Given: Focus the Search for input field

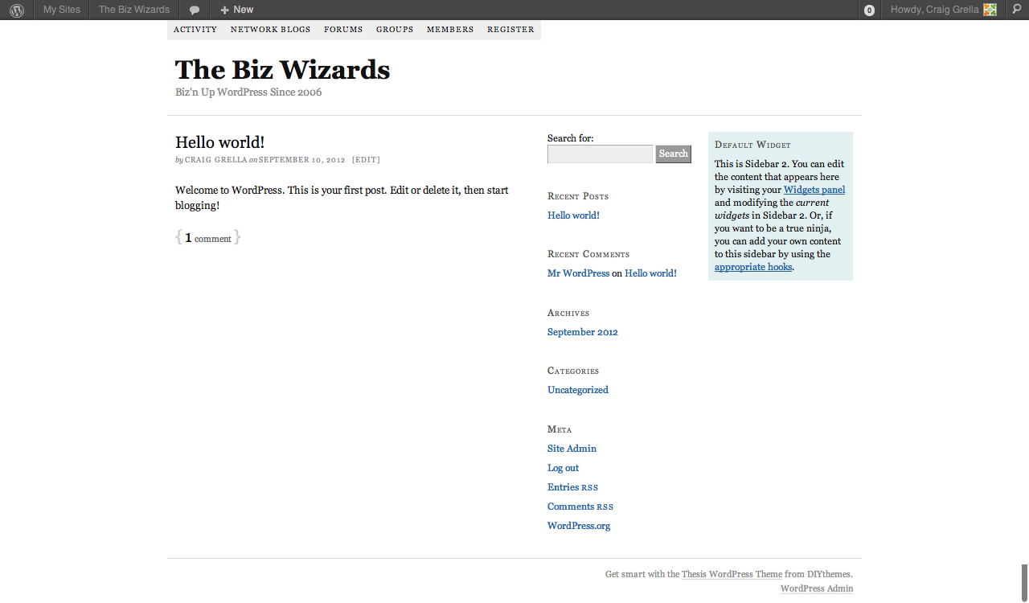Looking at the screenshot, I should point(600,154).
